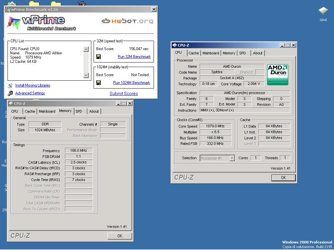Open the cpuz desktop shortcut icon
Image resolution: width=334 pixels, height=250 pixels.
pos(323,11)
